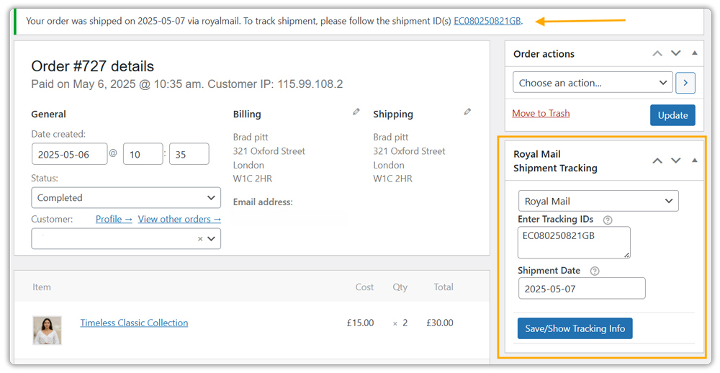The width and height of the screenshot is (720, 373).
Task: Collapse Royal Mail Shipment Tracking panel
Action: click(x=695, y=161)
